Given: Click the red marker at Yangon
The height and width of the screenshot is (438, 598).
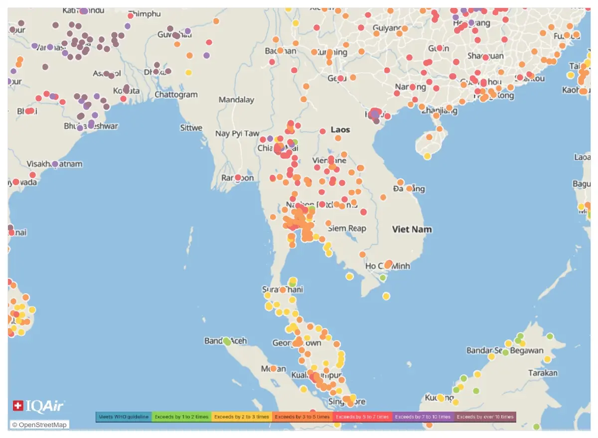Looking at the screenshot, I should tap(239, 178).
